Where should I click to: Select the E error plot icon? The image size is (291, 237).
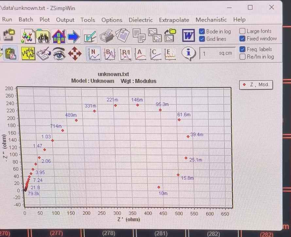tap(170, 54)
